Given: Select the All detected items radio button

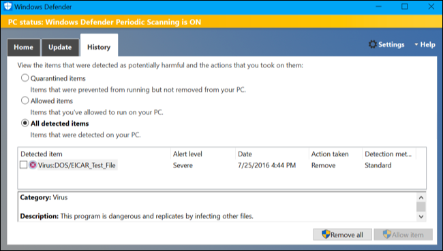Looking at the screenshot, I should (25, 123).
